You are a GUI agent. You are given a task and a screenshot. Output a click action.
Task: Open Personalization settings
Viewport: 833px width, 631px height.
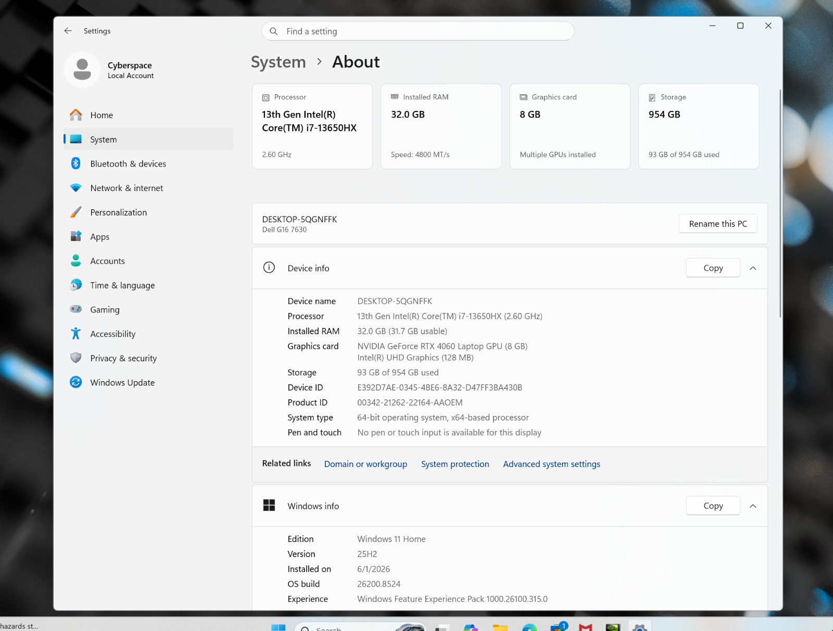[x=148, y=212]
